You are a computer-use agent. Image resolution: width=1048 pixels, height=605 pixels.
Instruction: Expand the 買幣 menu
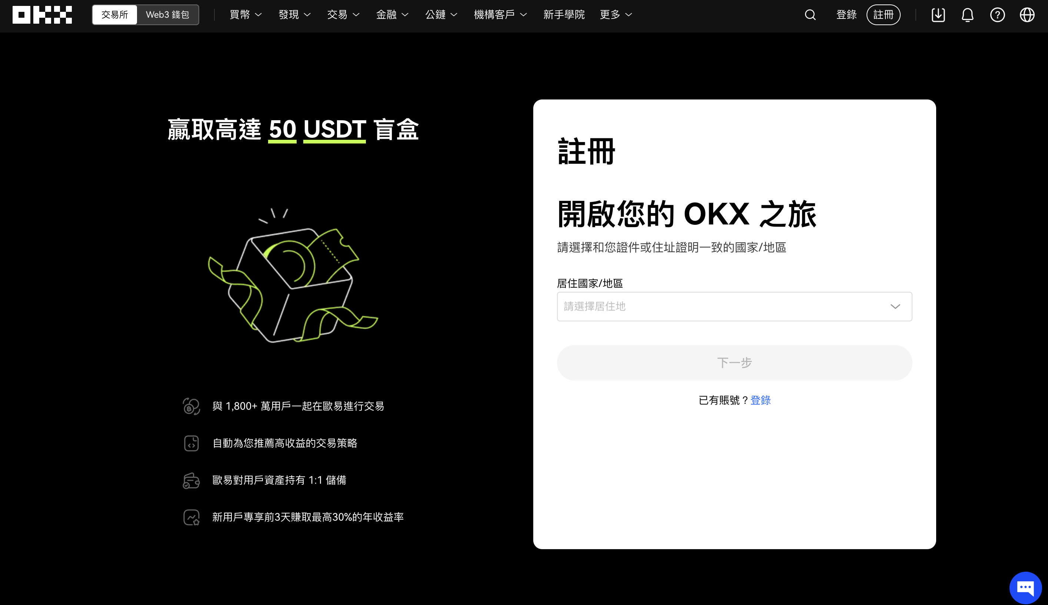tap(246, 15)
